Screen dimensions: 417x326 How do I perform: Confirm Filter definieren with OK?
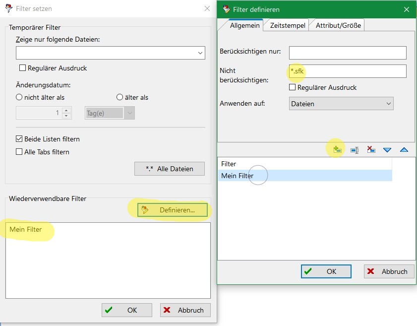326,271
